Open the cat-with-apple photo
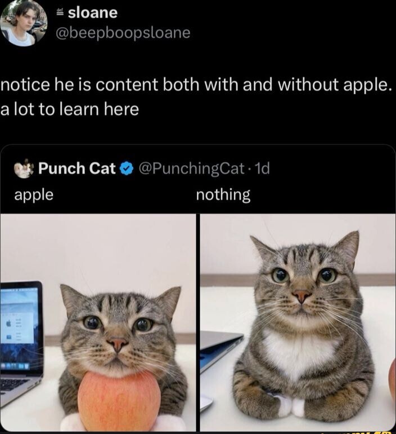 coord(98,322)
